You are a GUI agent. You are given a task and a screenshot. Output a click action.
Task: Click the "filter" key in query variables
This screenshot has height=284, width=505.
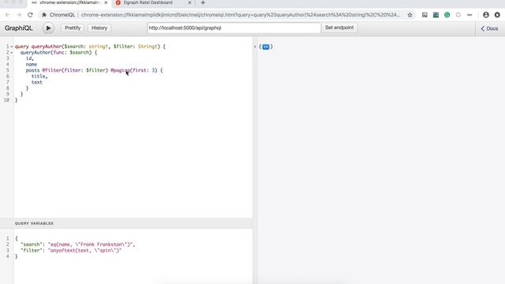(x=32, y=250)
